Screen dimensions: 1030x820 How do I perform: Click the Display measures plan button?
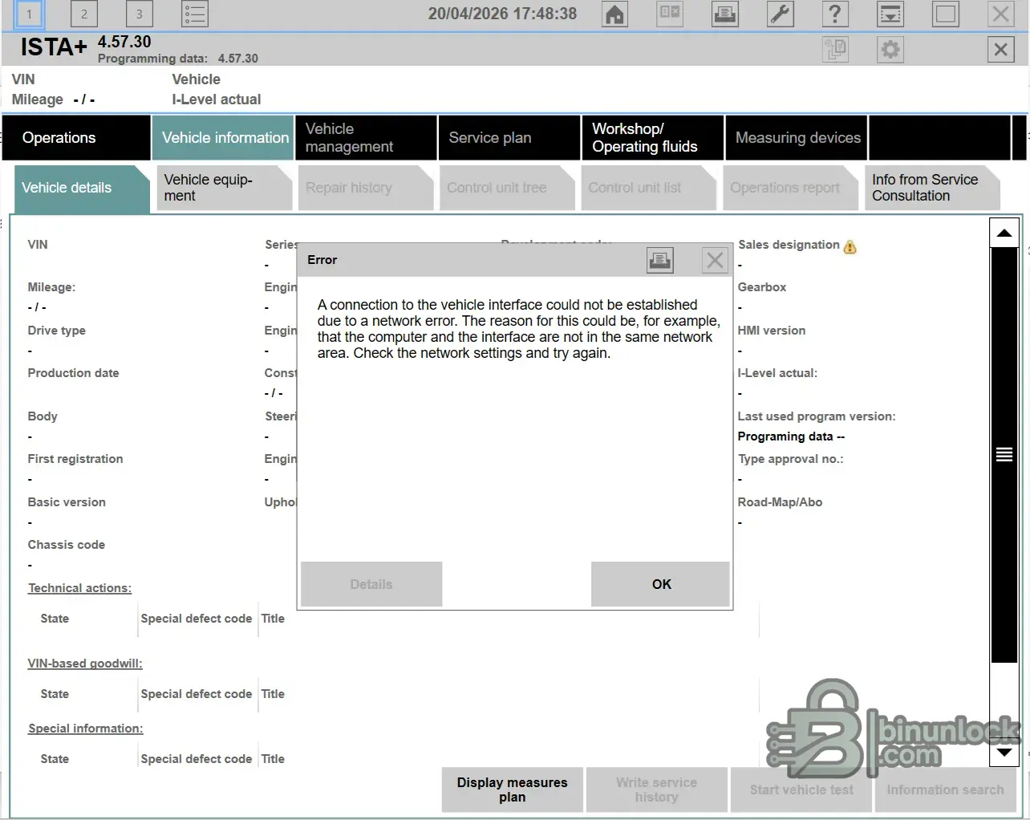512,790
